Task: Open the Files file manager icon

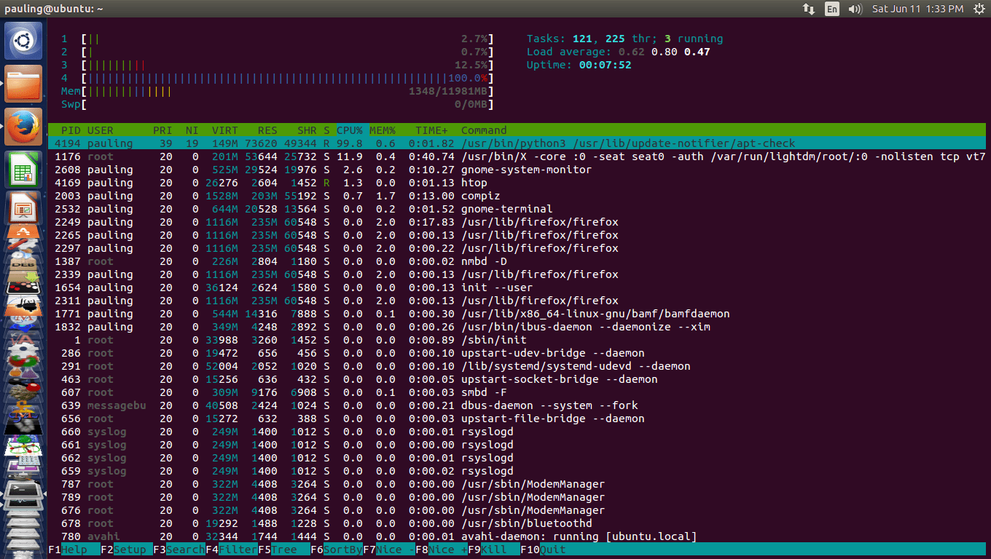Action: [x=20, y=83]
